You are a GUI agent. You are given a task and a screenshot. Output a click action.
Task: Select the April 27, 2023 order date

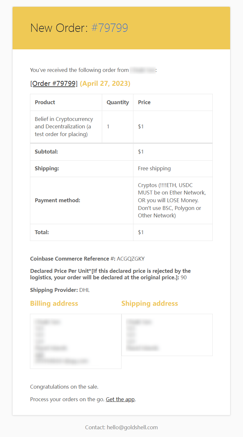pyautogui.click(x=105, y=84)
